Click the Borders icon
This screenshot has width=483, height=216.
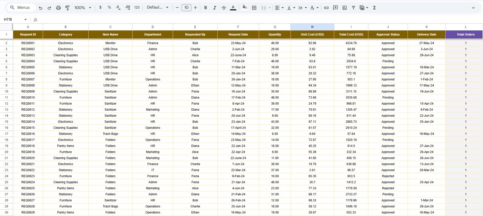pos(254,8)
